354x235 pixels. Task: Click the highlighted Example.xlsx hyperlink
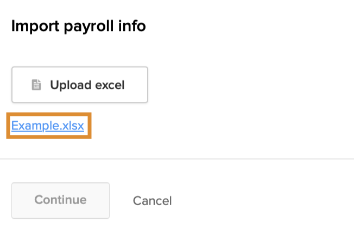[48, 126]
